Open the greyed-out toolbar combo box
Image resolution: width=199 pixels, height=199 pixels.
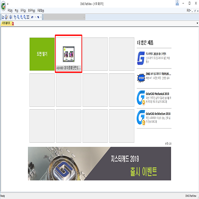click(64, 17)
